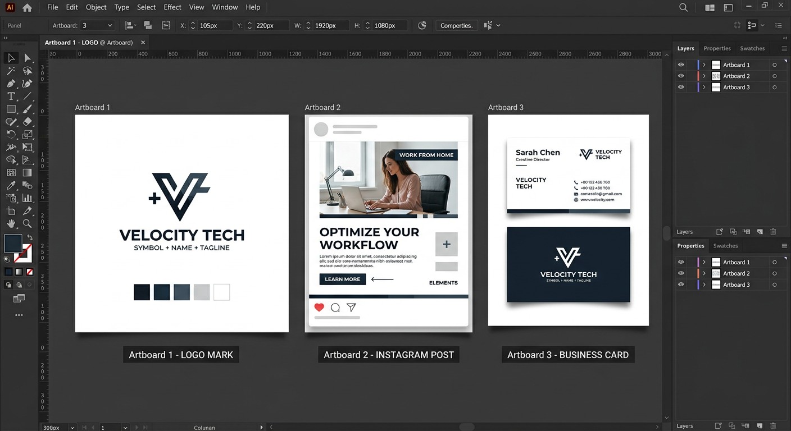Switch to Properties tab in top panel

717,48
